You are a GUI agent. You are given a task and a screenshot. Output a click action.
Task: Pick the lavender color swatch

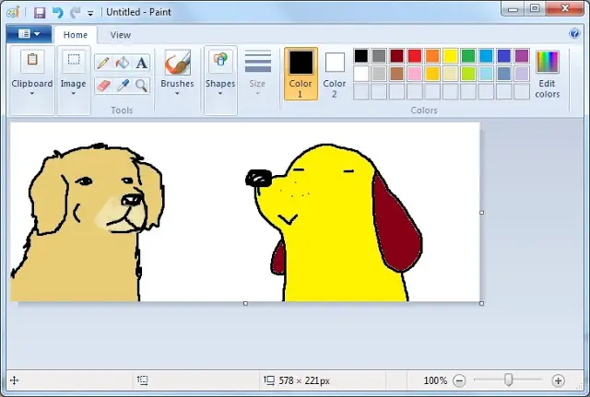click(522, 74)
